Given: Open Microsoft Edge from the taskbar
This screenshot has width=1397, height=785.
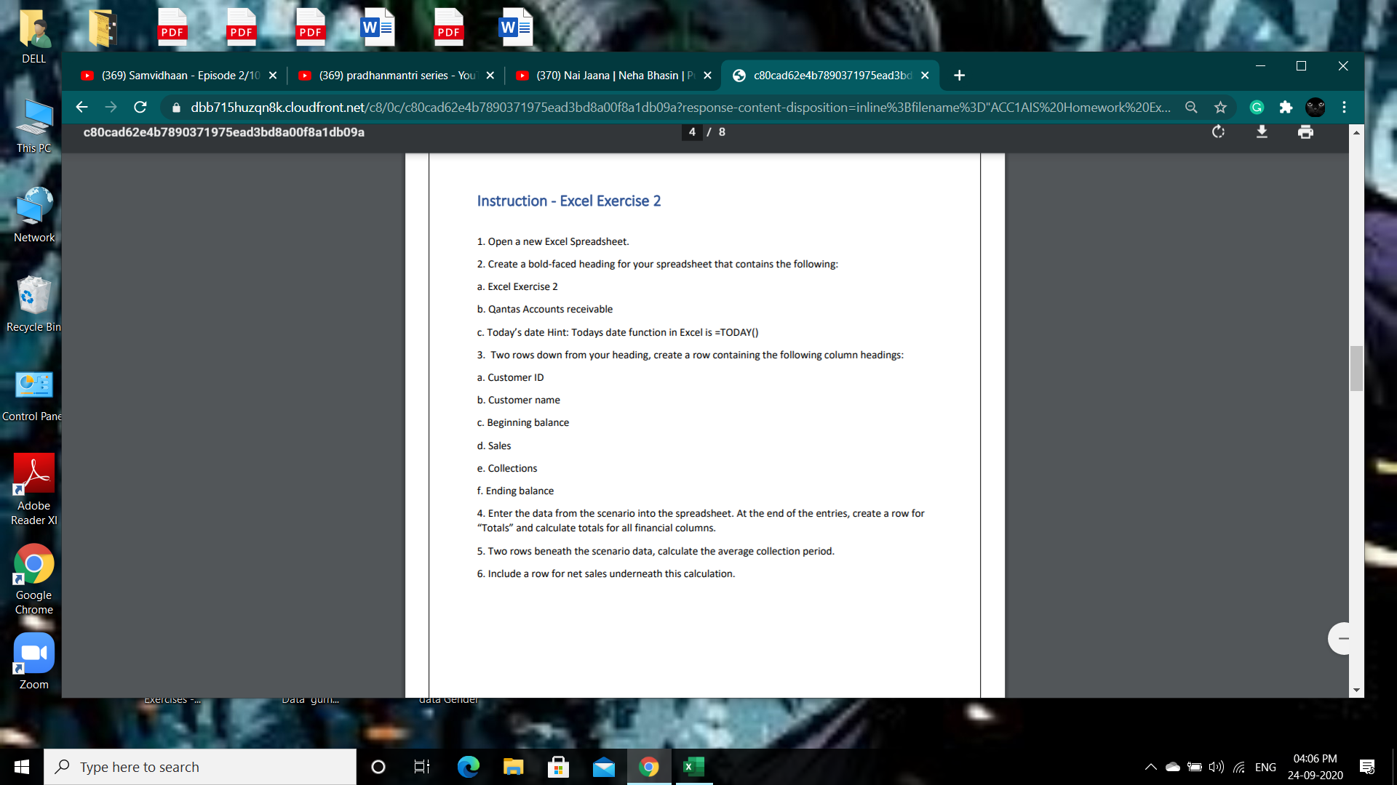Looking at the screenshot, I should [x=468, y=766].
